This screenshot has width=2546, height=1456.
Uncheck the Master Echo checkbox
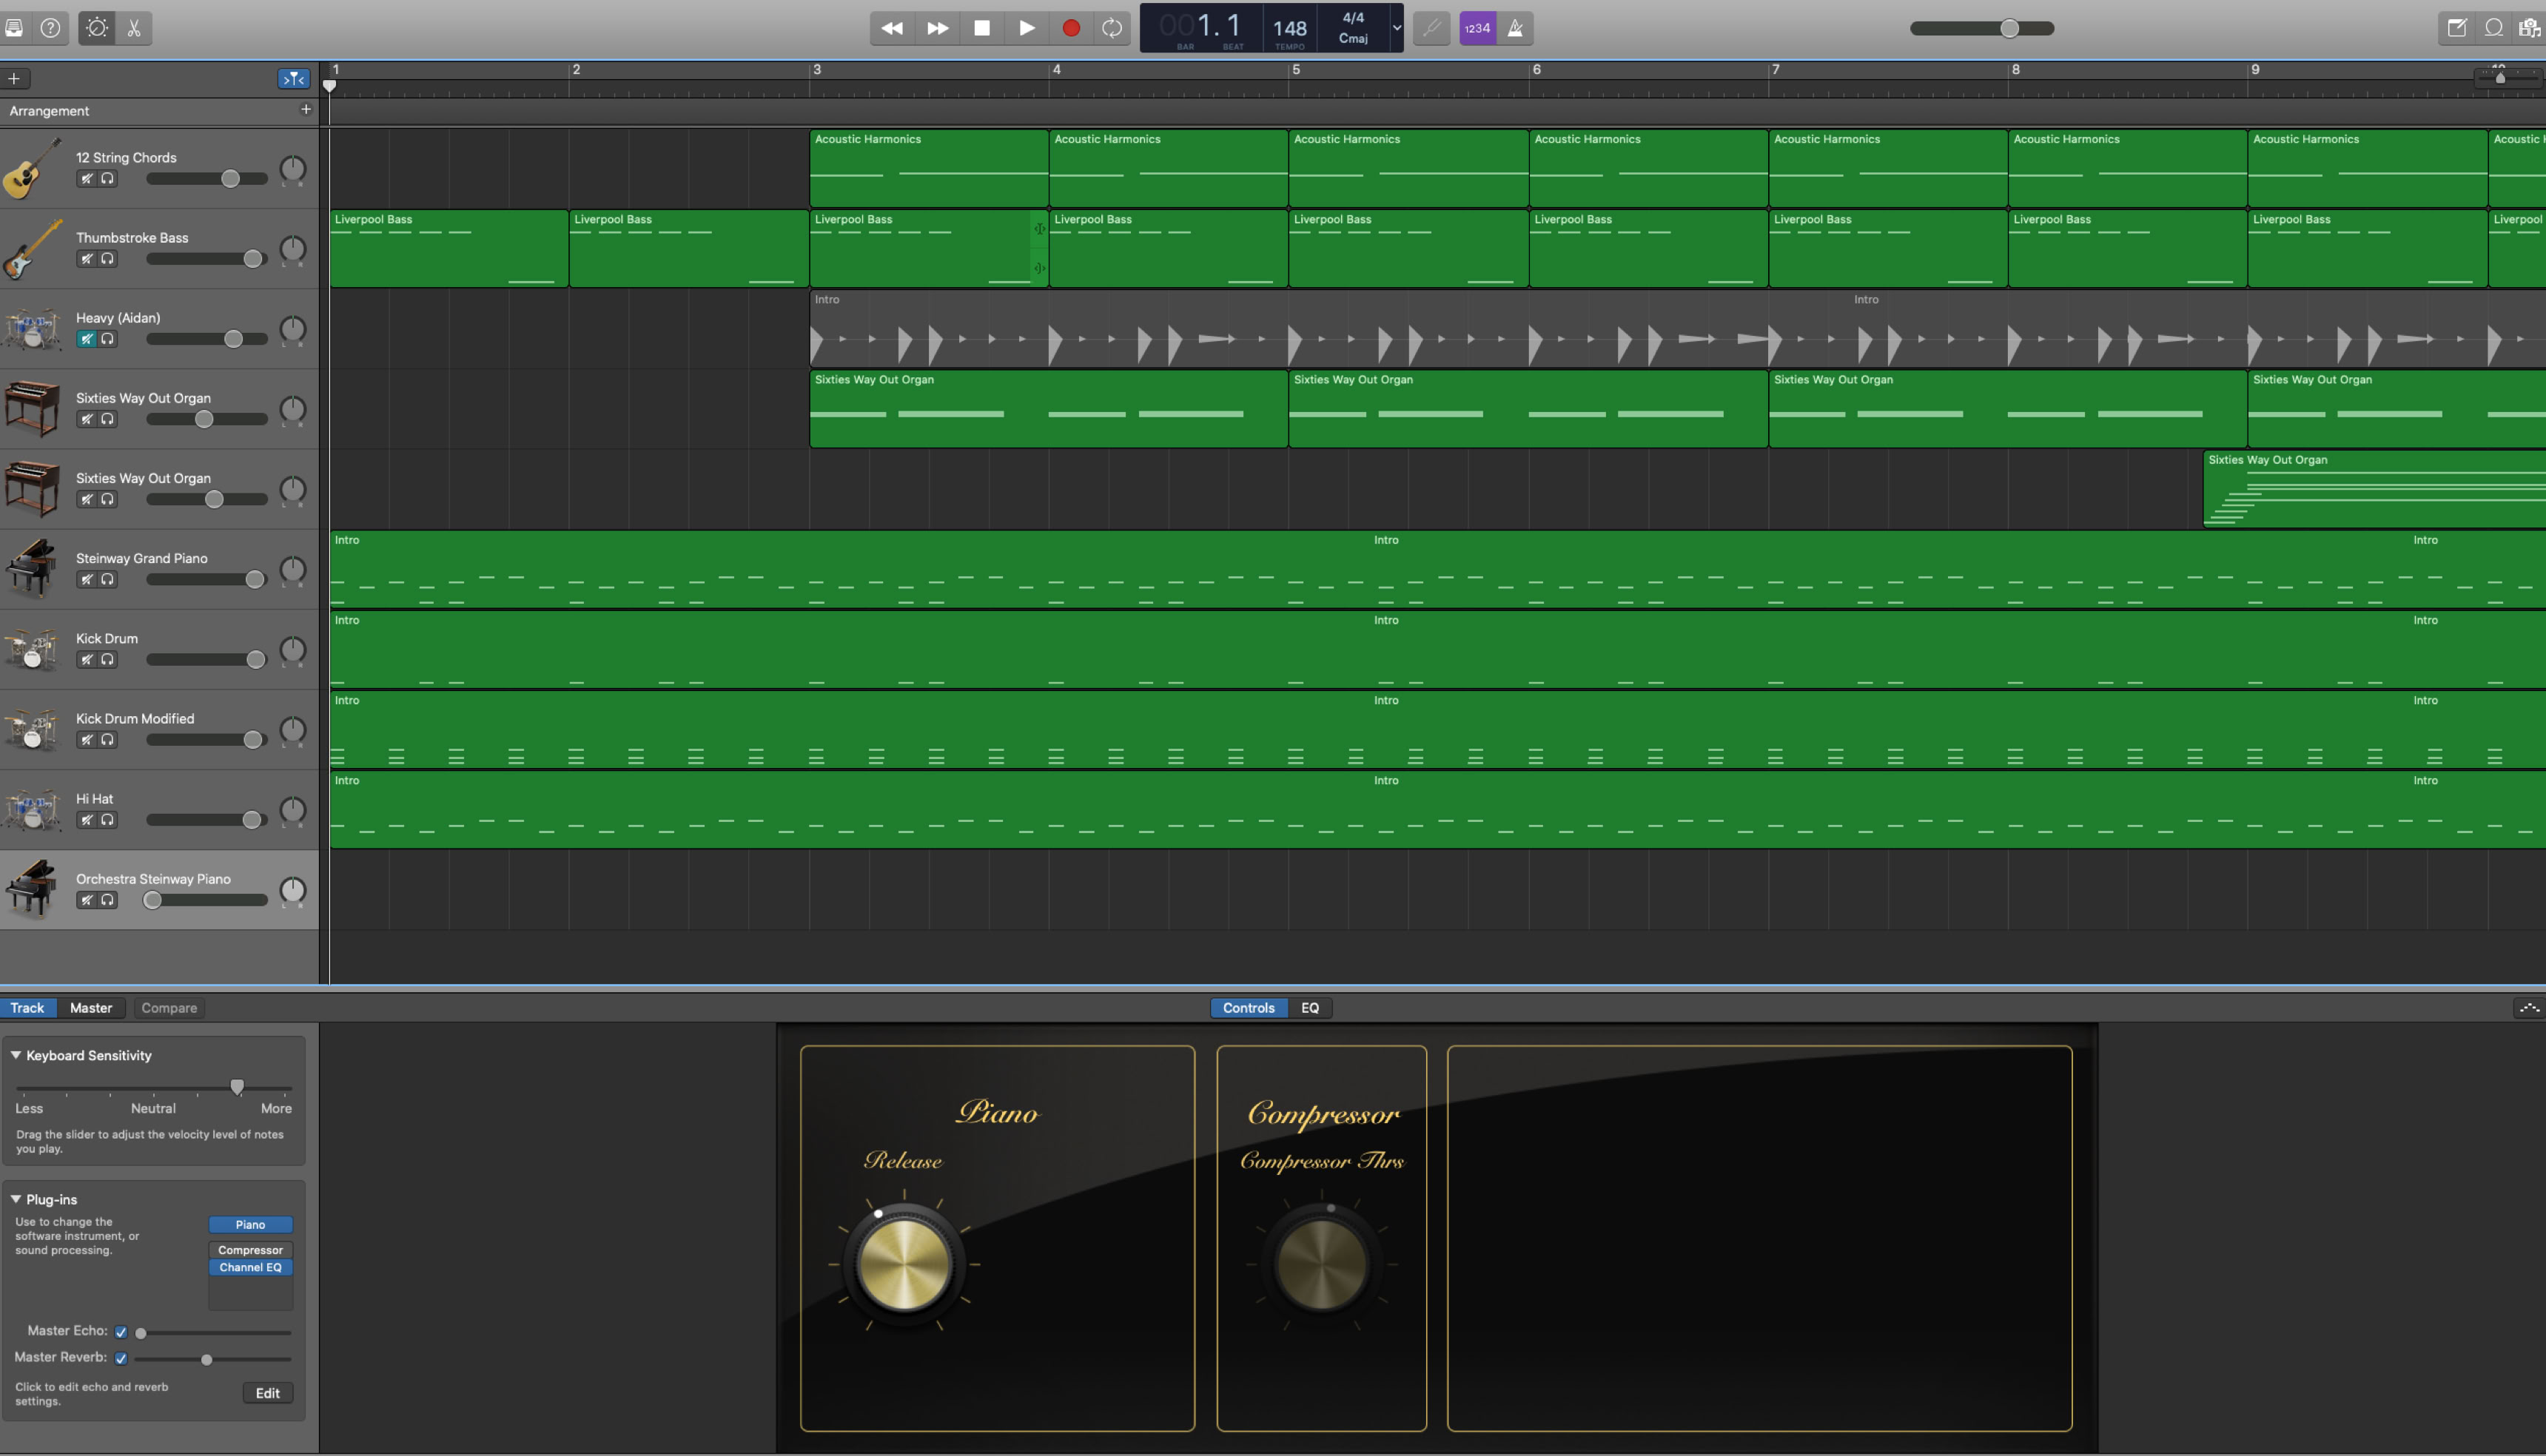(121, 1332)
